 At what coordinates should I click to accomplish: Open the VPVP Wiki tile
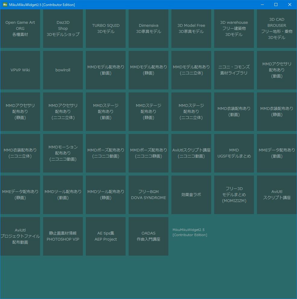pos(20,70)
